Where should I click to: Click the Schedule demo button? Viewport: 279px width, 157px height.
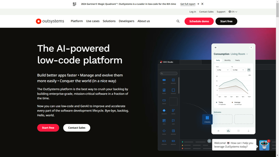pyautogui.click(x=199, y=21)
